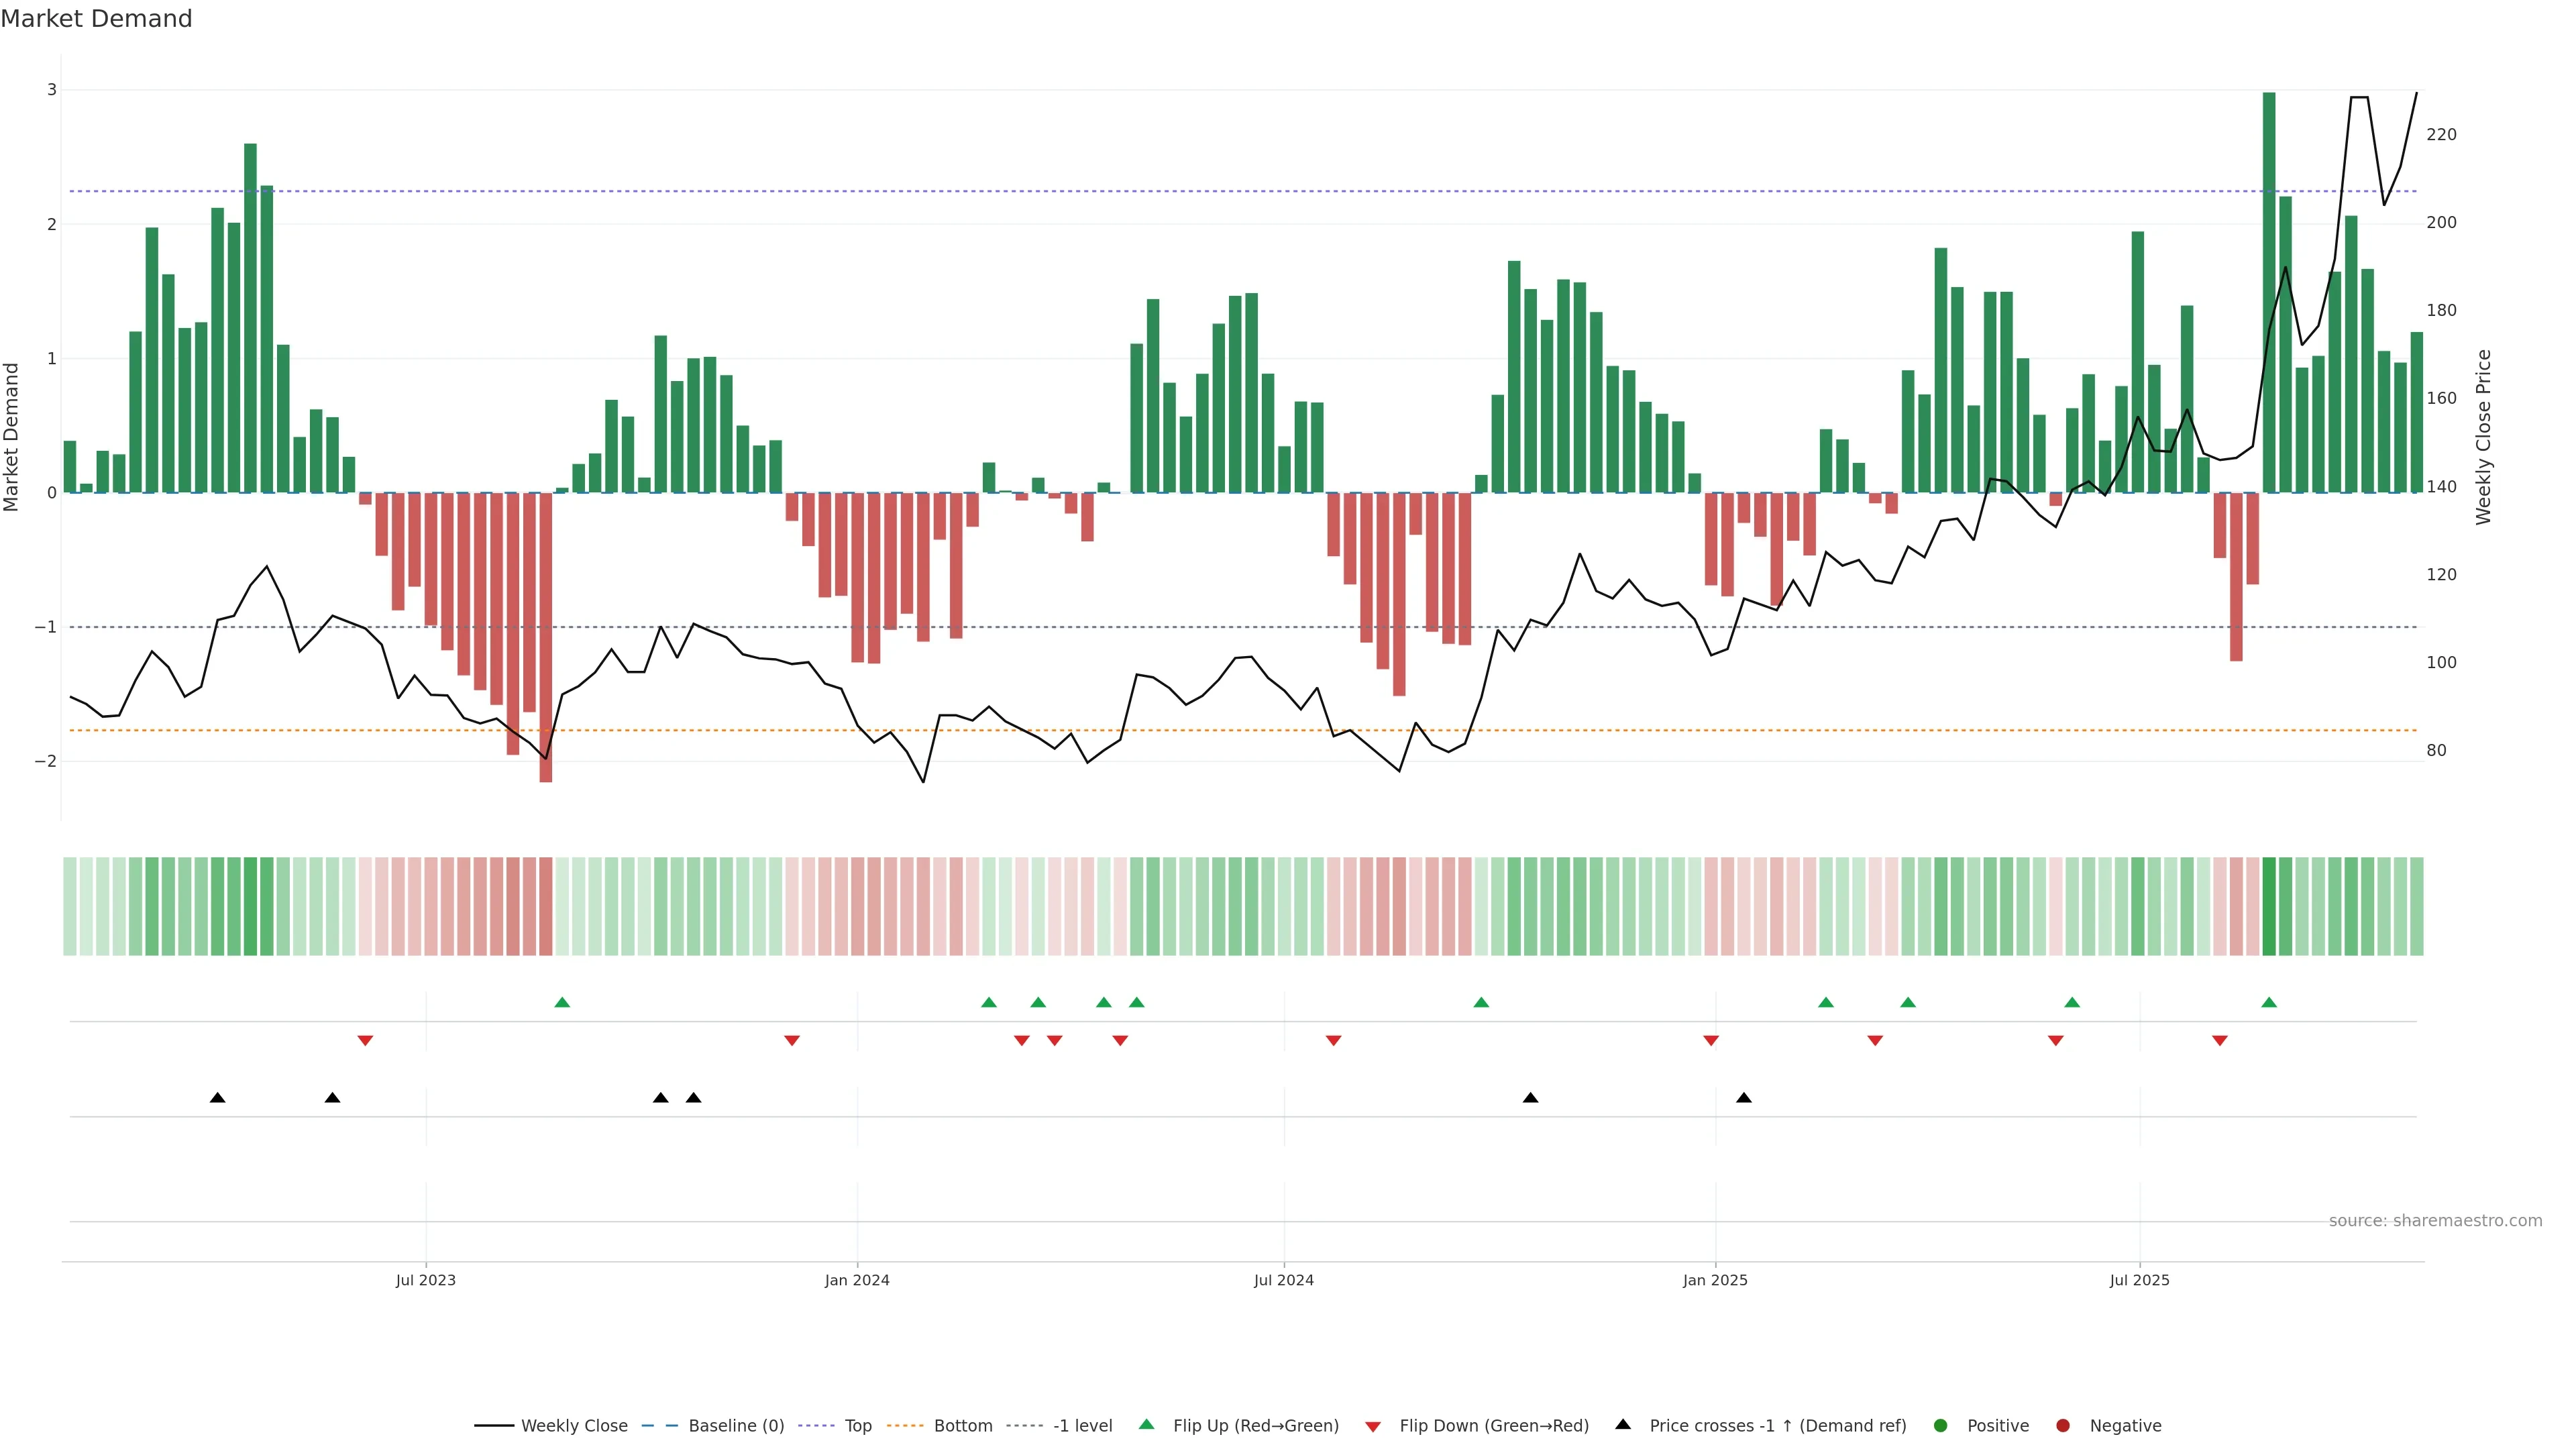This screenshot has height=1449, width=2576.
Task: Click black triangle Price crosses legend icon
Action: tap(1623, 1424)
